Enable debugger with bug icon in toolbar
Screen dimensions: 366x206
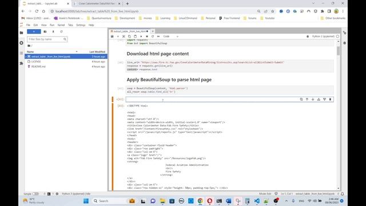[x=308, y=37]
